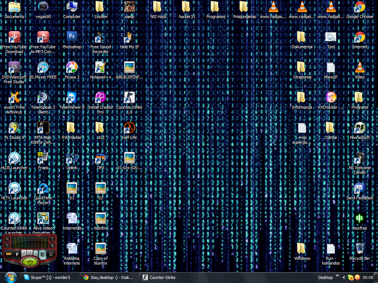The image size is (378, 283).
Task: Open the Uplink shortcut
Action: pyautogui.click(x=72, y=161)
